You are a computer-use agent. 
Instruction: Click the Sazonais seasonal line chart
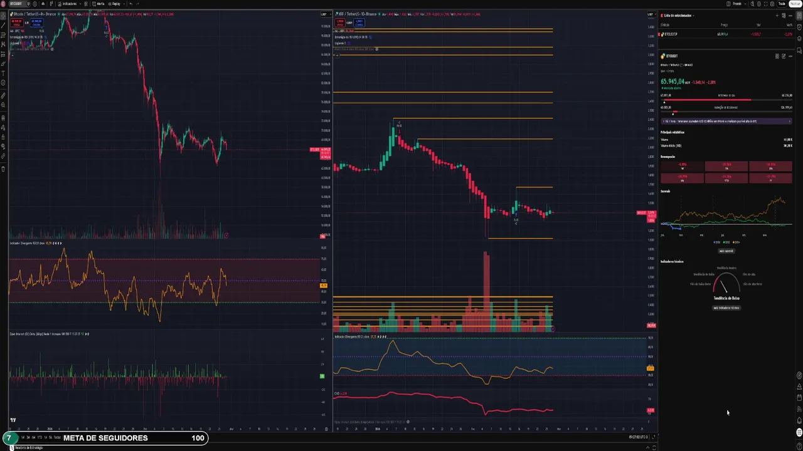(726, 213)
